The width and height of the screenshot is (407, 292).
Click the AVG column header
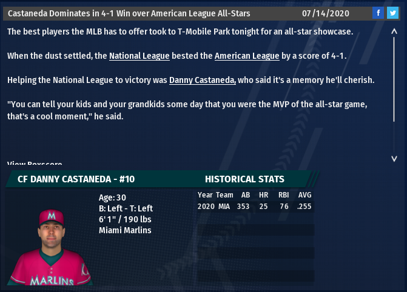pos(304,195)
